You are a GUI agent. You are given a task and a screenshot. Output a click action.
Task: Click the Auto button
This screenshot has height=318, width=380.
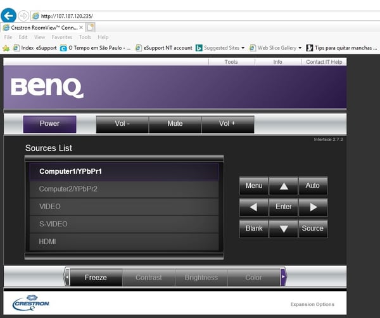pos(313,186)
